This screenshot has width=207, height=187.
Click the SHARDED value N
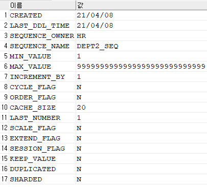coord(142,179)
